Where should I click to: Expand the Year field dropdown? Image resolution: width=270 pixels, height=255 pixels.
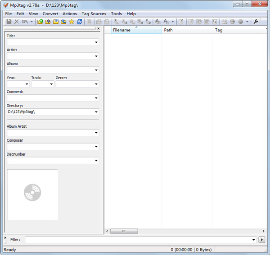pyautogui.click(x=27, y=84)
